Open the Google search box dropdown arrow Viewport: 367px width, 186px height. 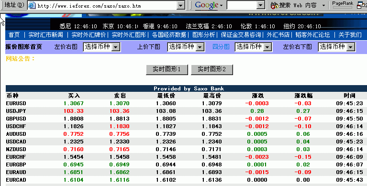(260, 5)
